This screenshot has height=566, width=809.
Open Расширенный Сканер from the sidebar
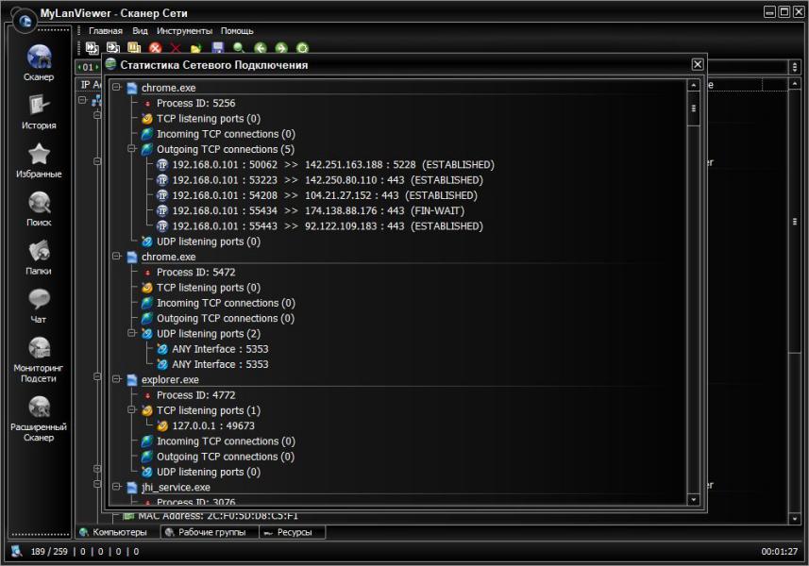coord(39,417)
